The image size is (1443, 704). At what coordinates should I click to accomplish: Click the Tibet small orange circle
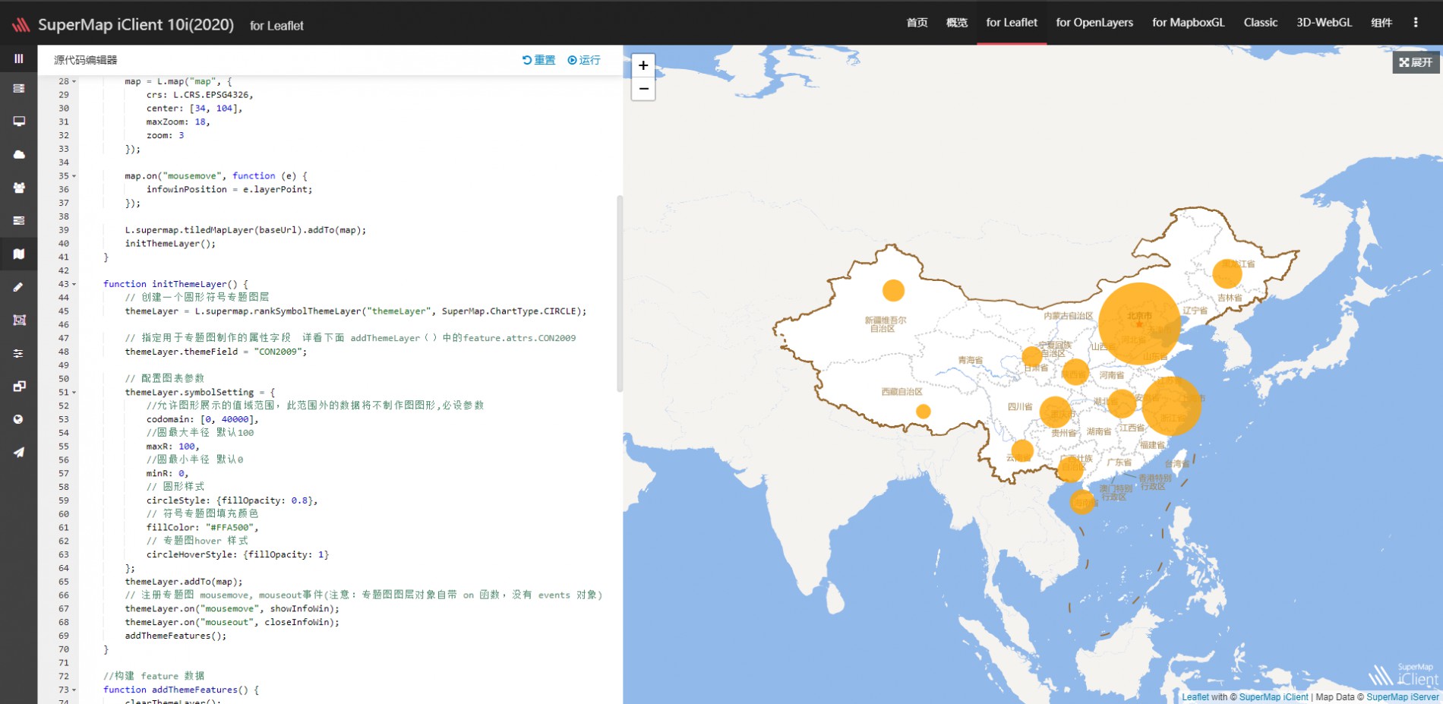(x=924, y=412)
